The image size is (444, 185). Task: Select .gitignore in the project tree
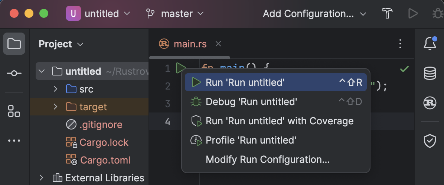89,125
